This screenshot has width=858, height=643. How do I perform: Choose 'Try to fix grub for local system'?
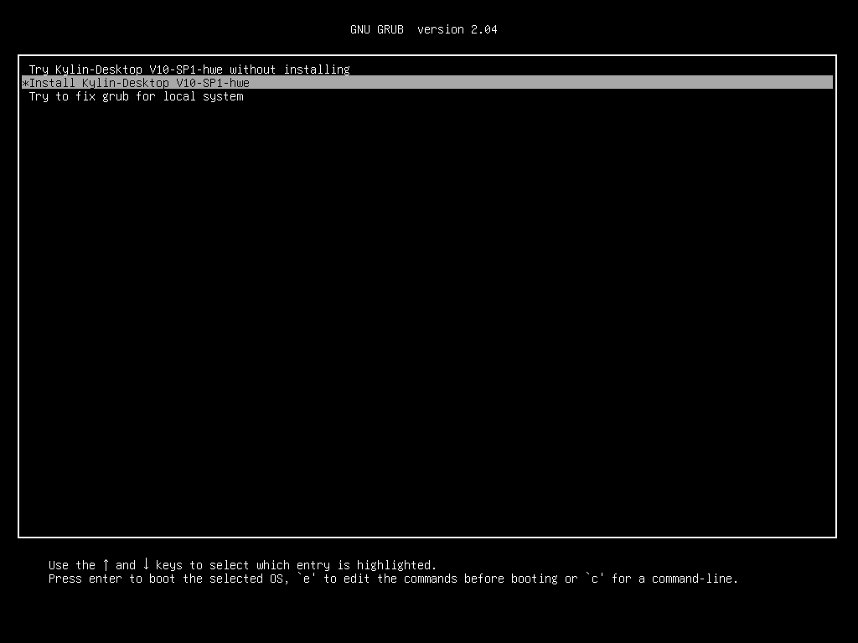coord(136,96)
